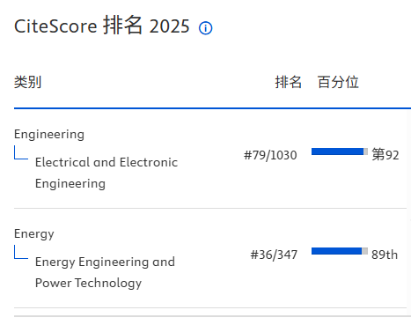Image resolution: width=411 pixels, height=325 pixels.
Task: Click the 92nd percentile progress bar
Action: [x=340, y=151]
